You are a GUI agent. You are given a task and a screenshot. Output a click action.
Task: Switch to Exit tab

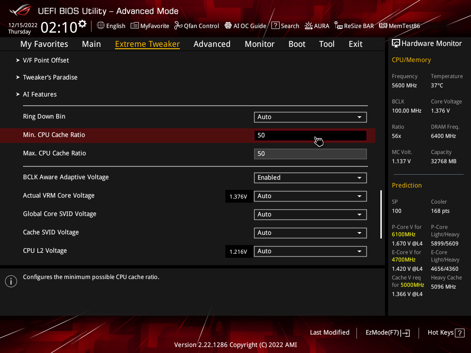click(x=356, y=44)
